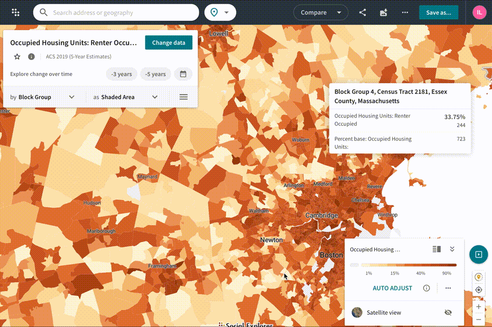This screenshot has width=492, height=327.
Task: Zoom in the map with plus
Action: (x=479, y=307)
